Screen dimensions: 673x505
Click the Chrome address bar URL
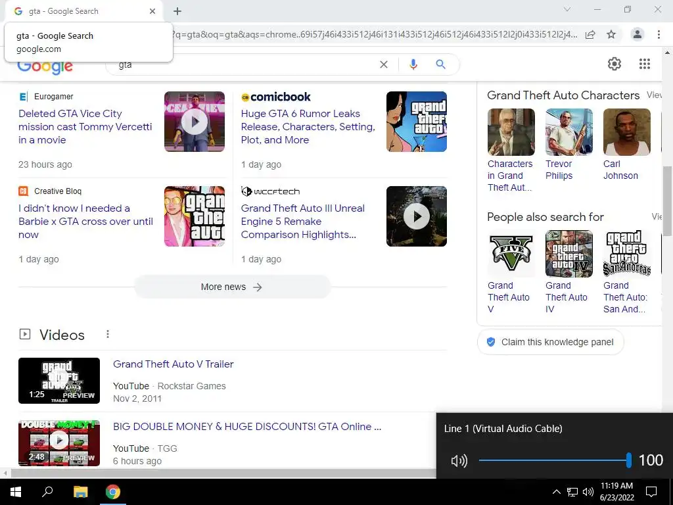pos(375,34)
